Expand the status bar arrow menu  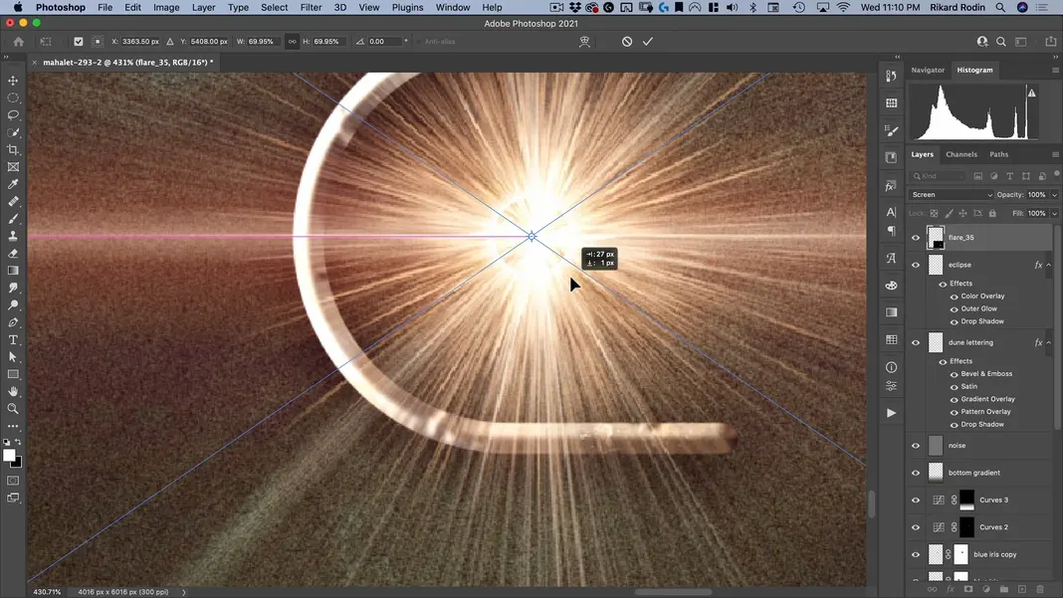point(184,592)
